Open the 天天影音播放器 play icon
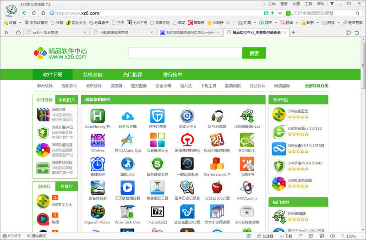This screenshot has width=366, height=240. click(x=127, y=187)
